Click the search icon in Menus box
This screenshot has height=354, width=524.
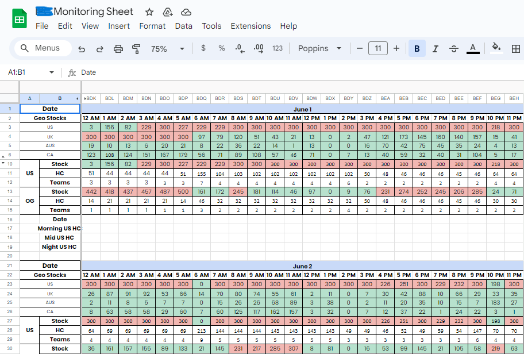point(24,48)
